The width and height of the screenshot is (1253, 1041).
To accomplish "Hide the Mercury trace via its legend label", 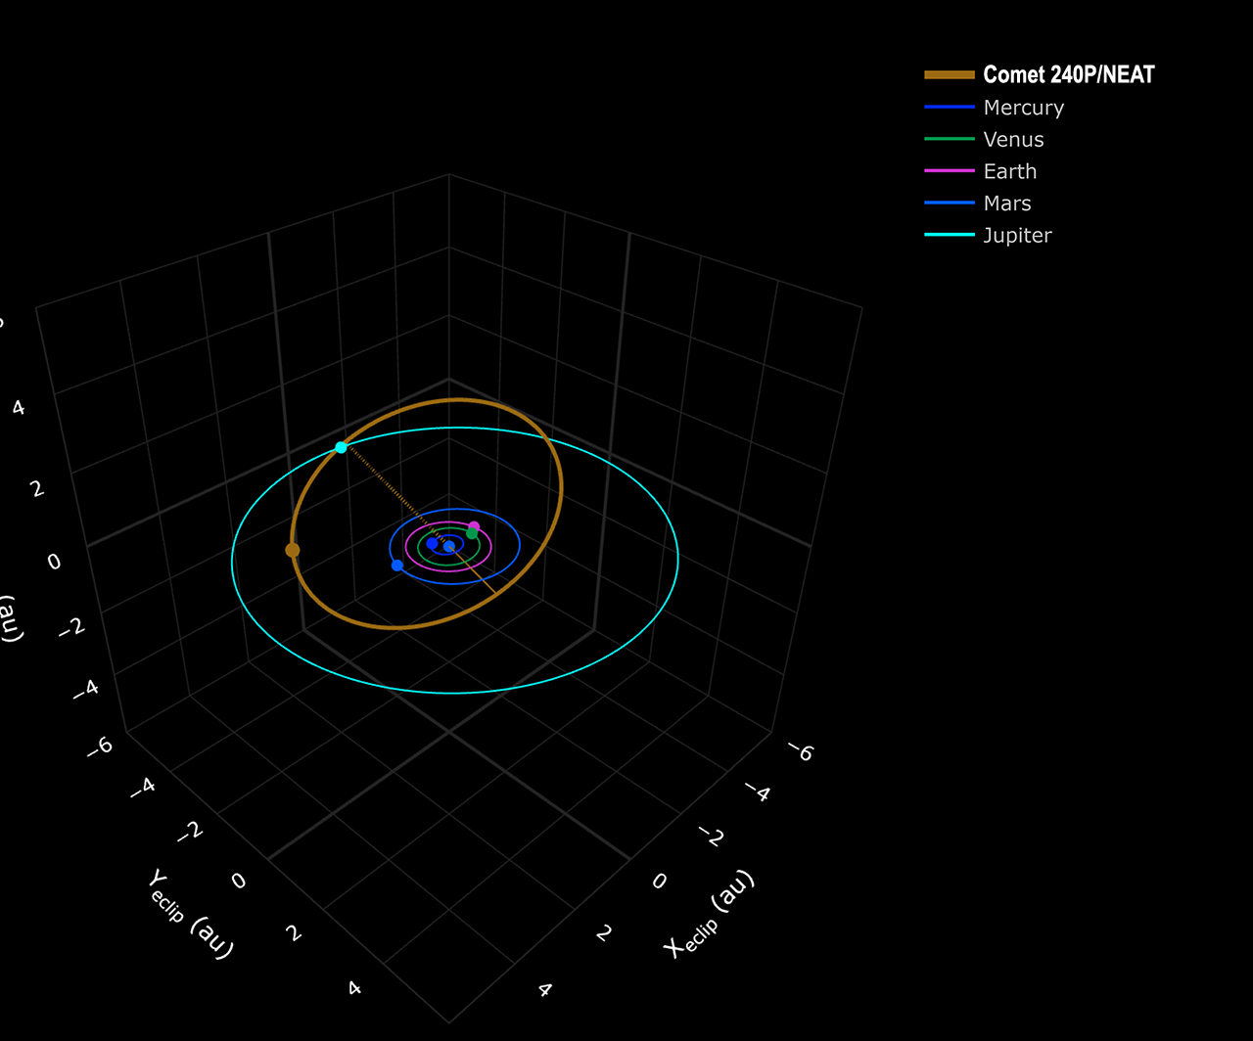I will click(1023, 108).
